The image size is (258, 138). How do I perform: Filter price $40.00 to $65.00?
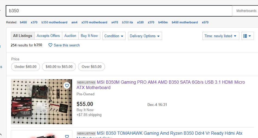[x=59, y=67]
